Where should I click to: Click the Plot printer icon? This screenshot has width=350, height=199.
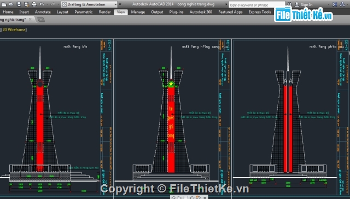(34, 4)
